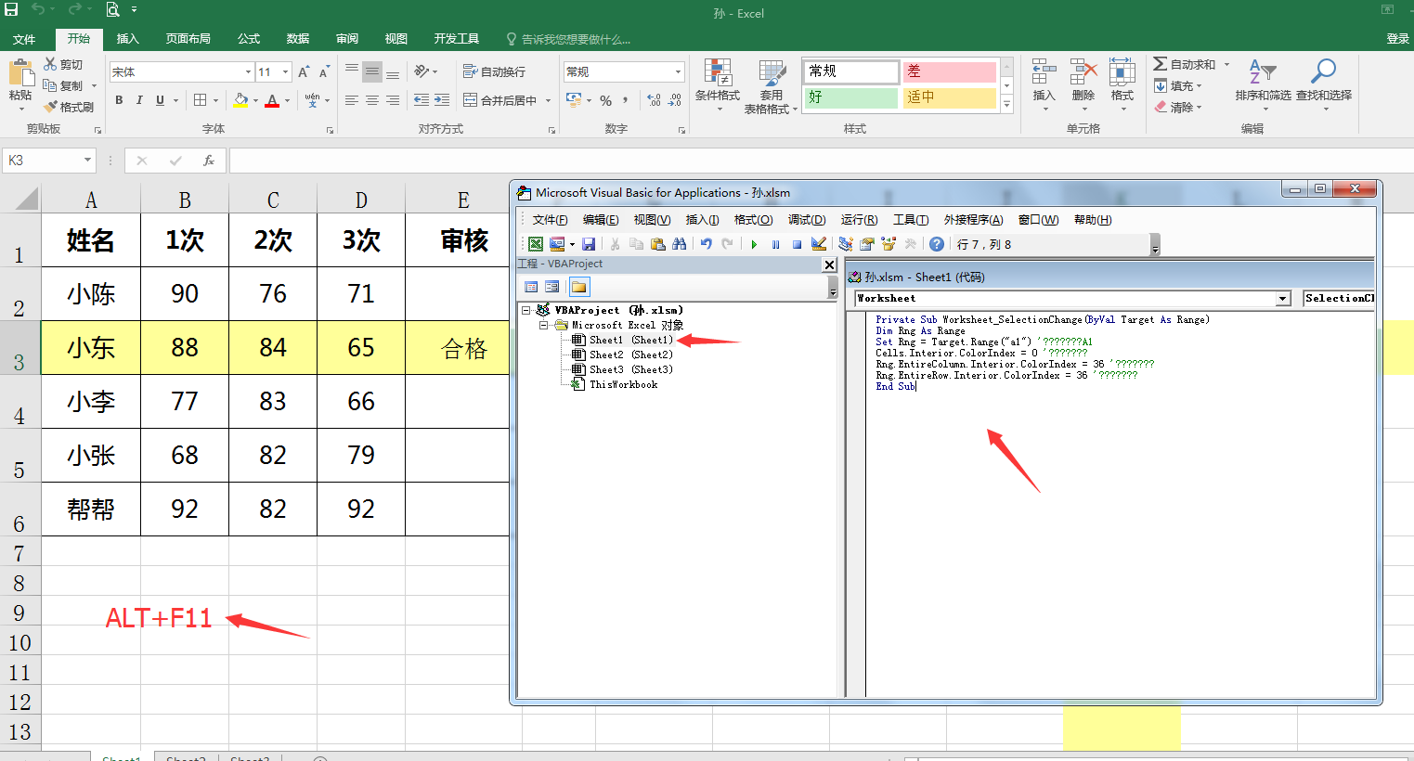Image resolution: width=1414 pixels, height=761 pixels.
Task: Run the macro with the green play icon
Action: point(754,244)
